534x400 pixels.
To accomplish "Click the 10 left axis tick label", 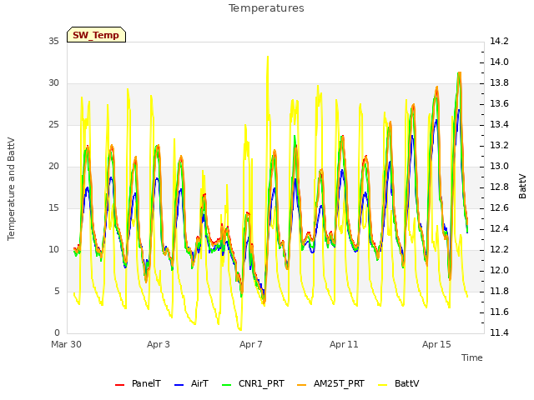I will 53,250.
